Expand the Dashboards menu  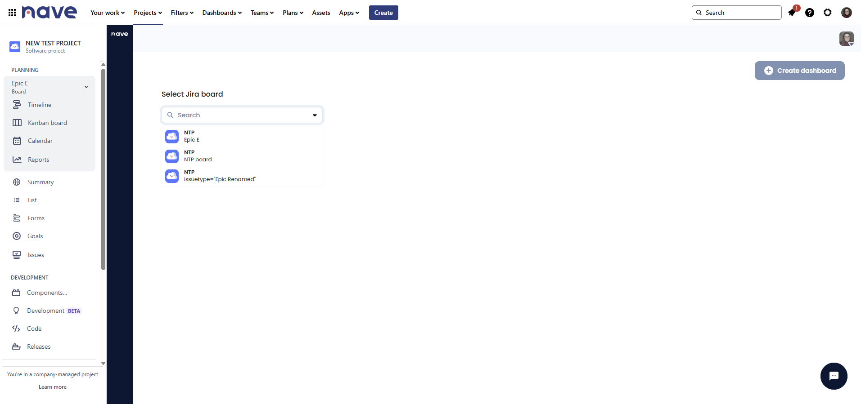point(222,13)
